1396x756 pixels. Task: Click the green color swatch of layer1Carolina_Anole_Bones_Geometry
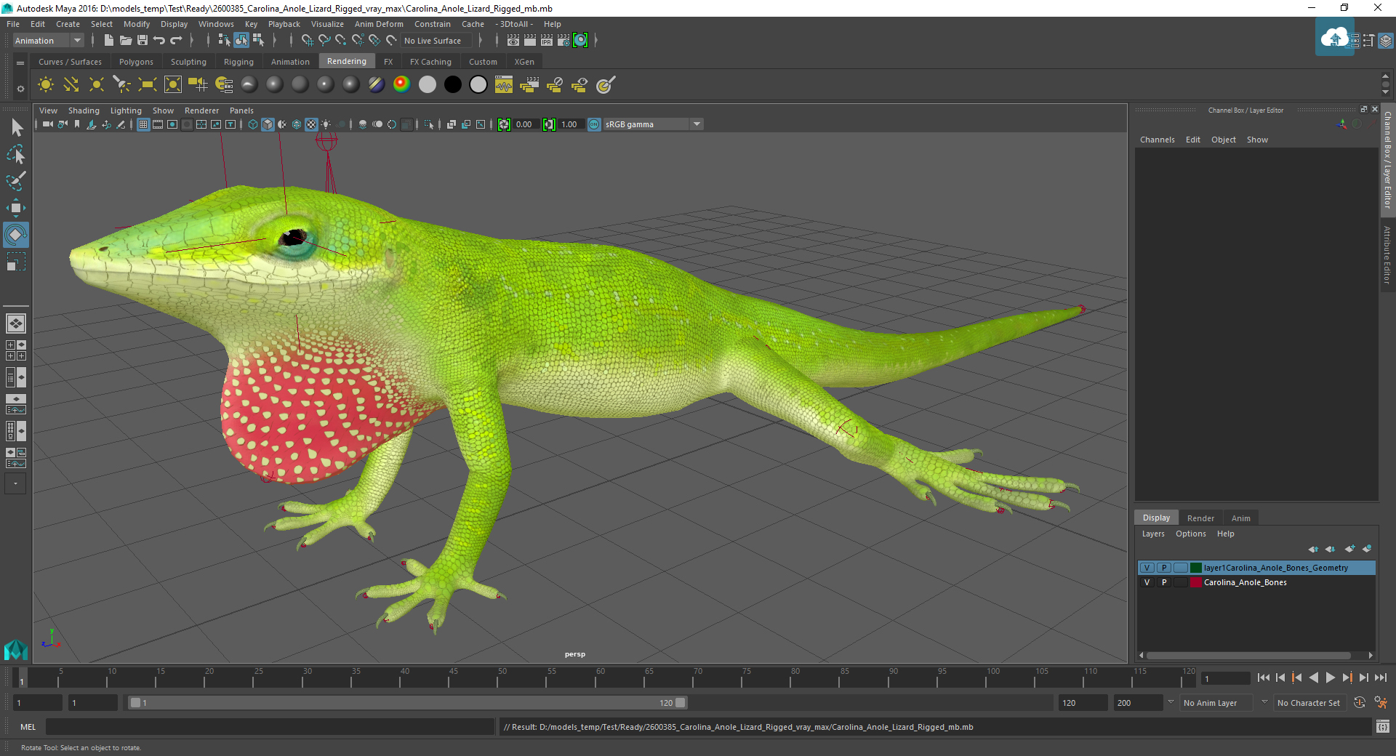1195,568
